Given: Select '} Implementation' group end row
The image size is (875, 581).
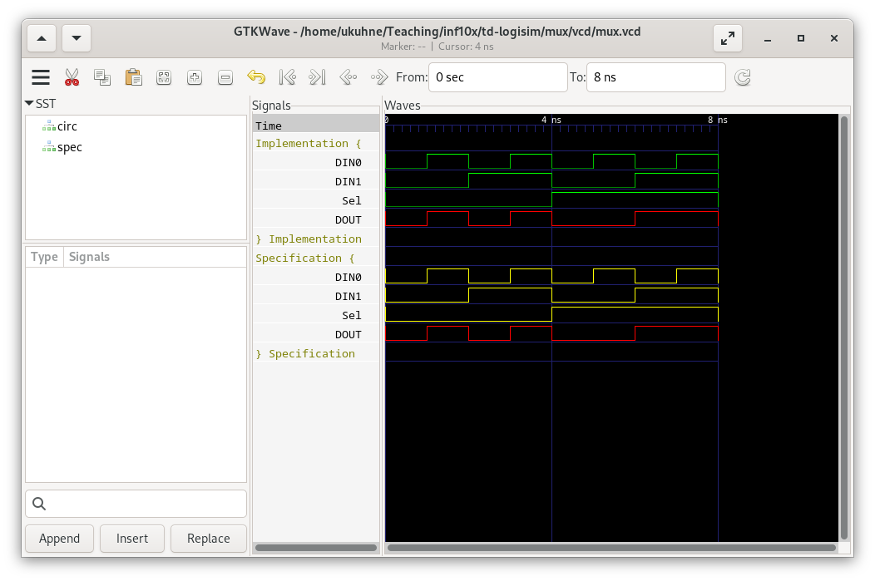Looking at the screenshot, I should point(316,239).
